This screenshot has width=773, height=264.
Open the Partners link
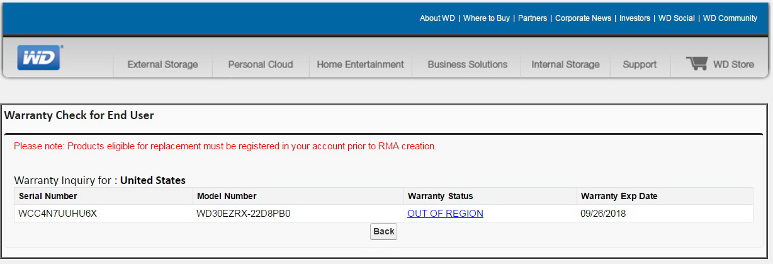coord(532,18)
